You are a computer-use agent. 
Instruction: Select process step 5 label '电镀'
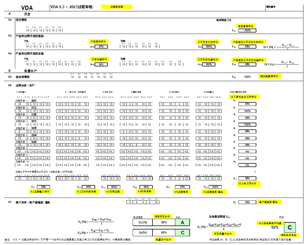click(34, 128)
